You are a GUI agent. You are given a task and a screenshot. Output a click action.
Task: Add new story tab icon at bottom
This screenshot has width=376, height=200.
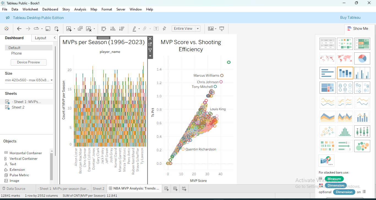pos(184,189)
